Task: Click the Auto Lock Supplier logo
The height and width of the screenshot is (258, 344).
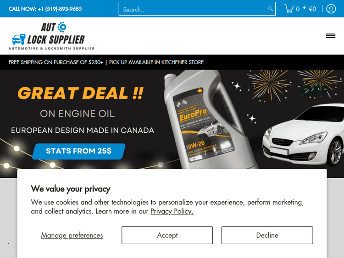Action: (51, 36)
